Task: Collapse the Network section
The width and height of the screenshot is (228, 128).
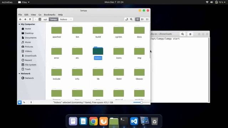Action: (x=19, y=74)
